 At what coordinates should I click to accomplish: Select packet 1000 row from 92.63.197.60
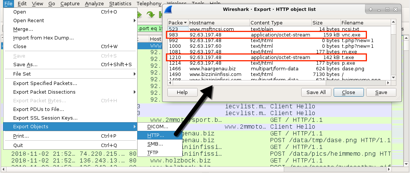click(x=279, y=46)
